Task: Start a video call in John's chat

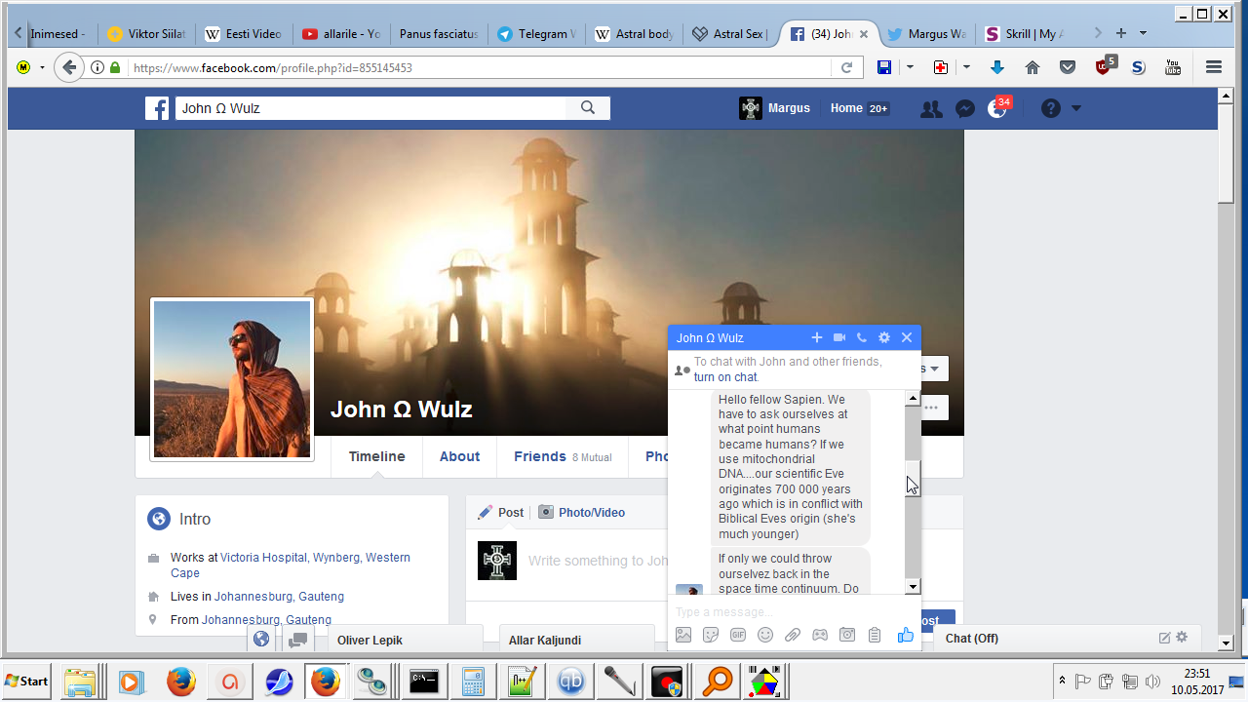Action: point(839,337)
